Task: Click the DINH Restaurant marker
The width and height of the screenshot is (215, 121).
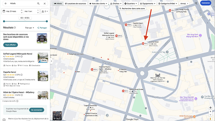Action: [x=194, y=116]
